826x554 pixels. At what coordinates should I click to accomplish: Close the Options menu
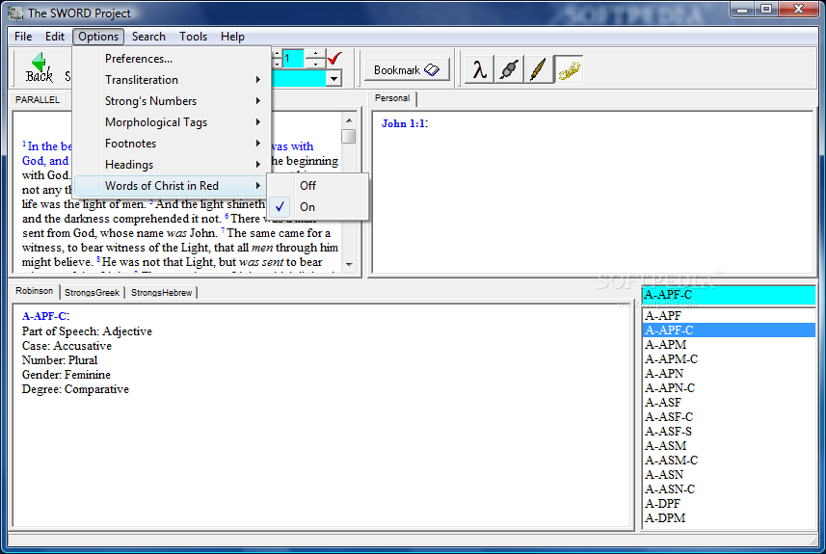coord(98,37)
